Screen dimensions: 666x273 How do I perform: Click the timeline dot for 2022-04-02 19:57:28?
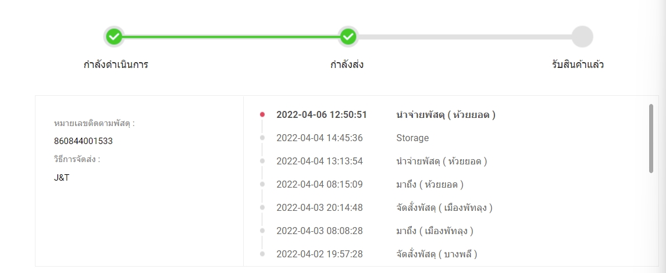[262, 254]
